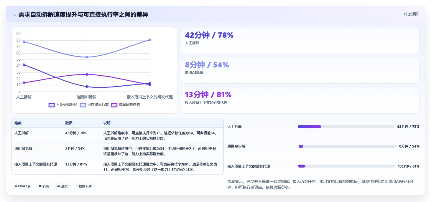The width and height of the screenshot is (431, 202).
Task: Click the 表格 chip icon
Action: [40, 186]
